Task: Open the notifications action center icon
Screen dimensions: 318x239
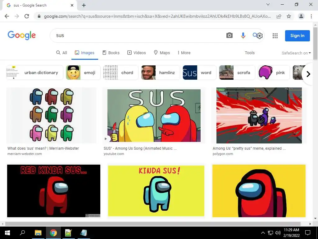Action: (x=308, y=233)
